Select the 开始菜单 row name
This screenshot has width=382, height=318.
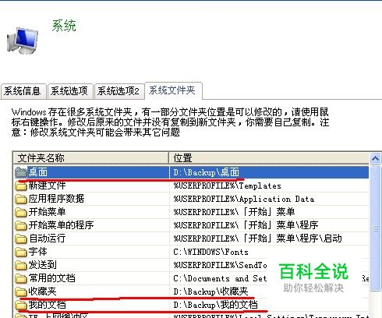coord(47,212)
